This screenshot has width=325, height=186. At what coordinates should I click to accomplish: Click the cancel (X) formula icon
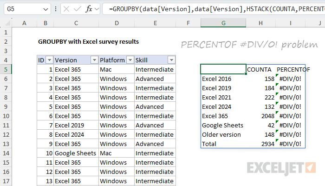[66, 9]
